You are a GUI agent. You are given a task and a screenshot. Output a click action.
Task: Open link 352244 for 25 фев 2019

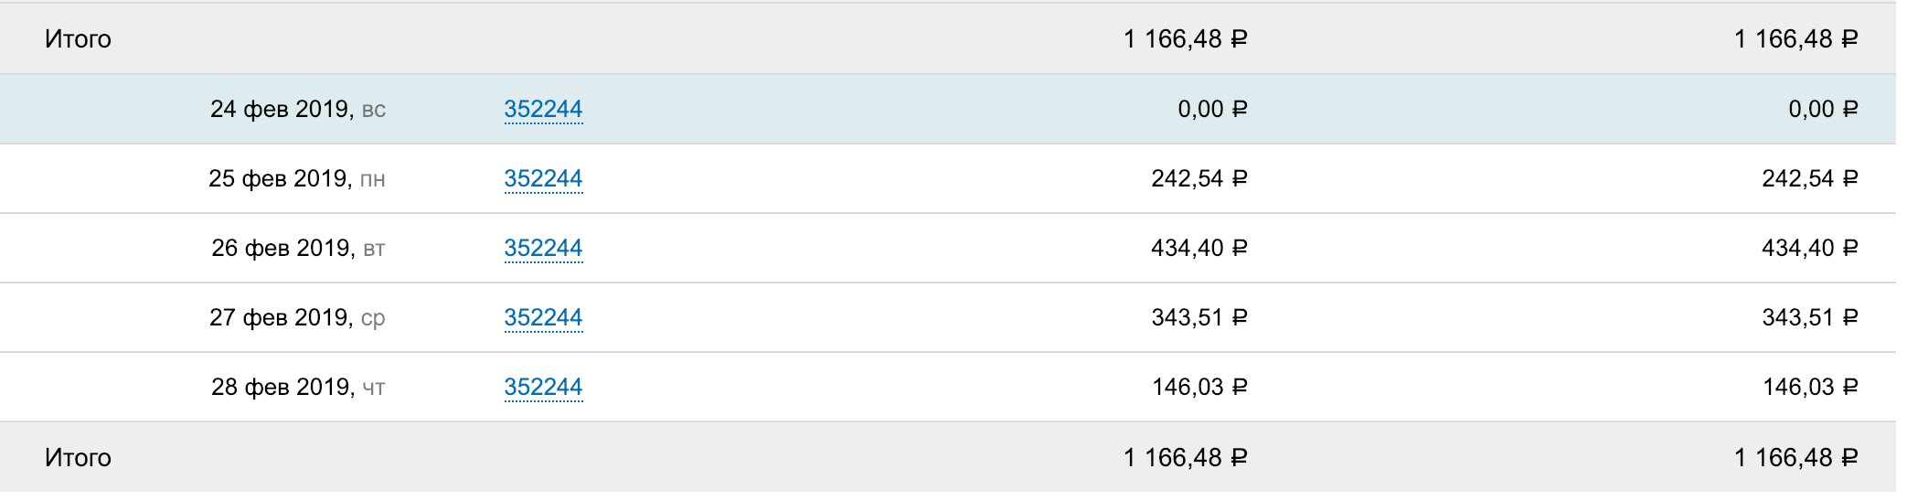[543, 179]
